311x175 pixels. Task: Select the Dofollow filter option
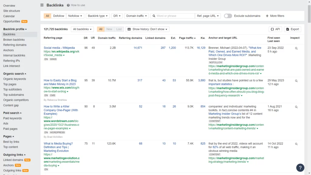coord(59,16)
